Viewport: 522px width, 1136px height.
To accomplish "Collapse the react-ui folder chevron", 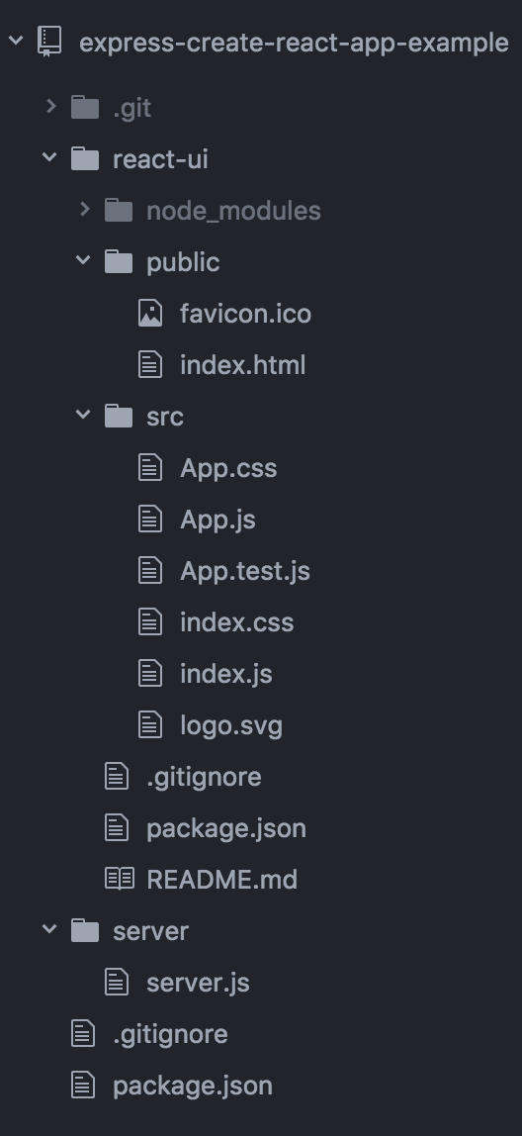I will pyautogui.click(x=49, y=157).
